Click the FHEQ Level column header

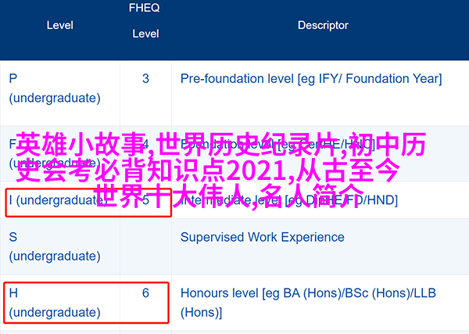tap(145, 20)
